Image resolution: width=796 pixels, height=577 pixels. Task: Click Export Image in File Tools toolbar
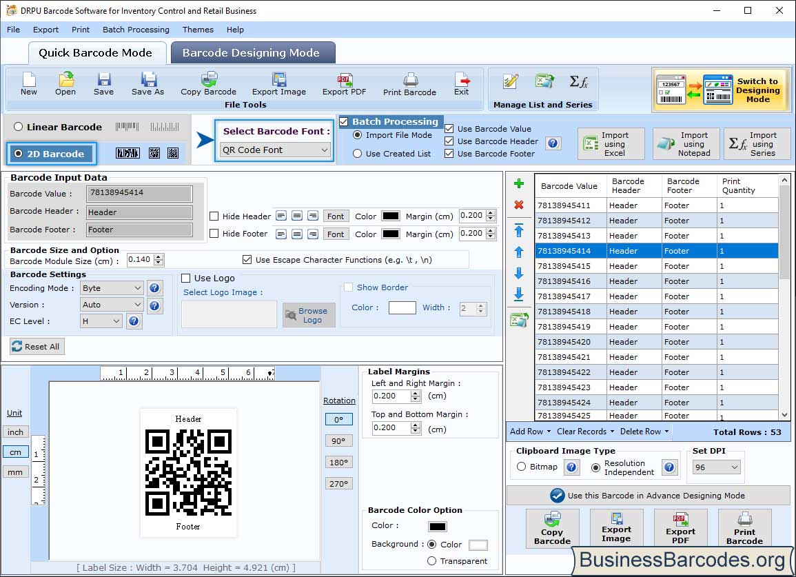[x=278, y=84]
